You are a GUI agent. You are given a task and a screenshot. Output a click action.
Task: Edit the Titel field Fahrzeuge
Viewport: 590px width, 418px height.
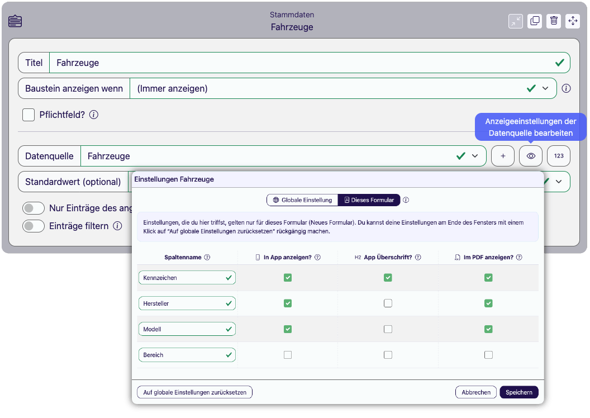click(x=310, y=63)
